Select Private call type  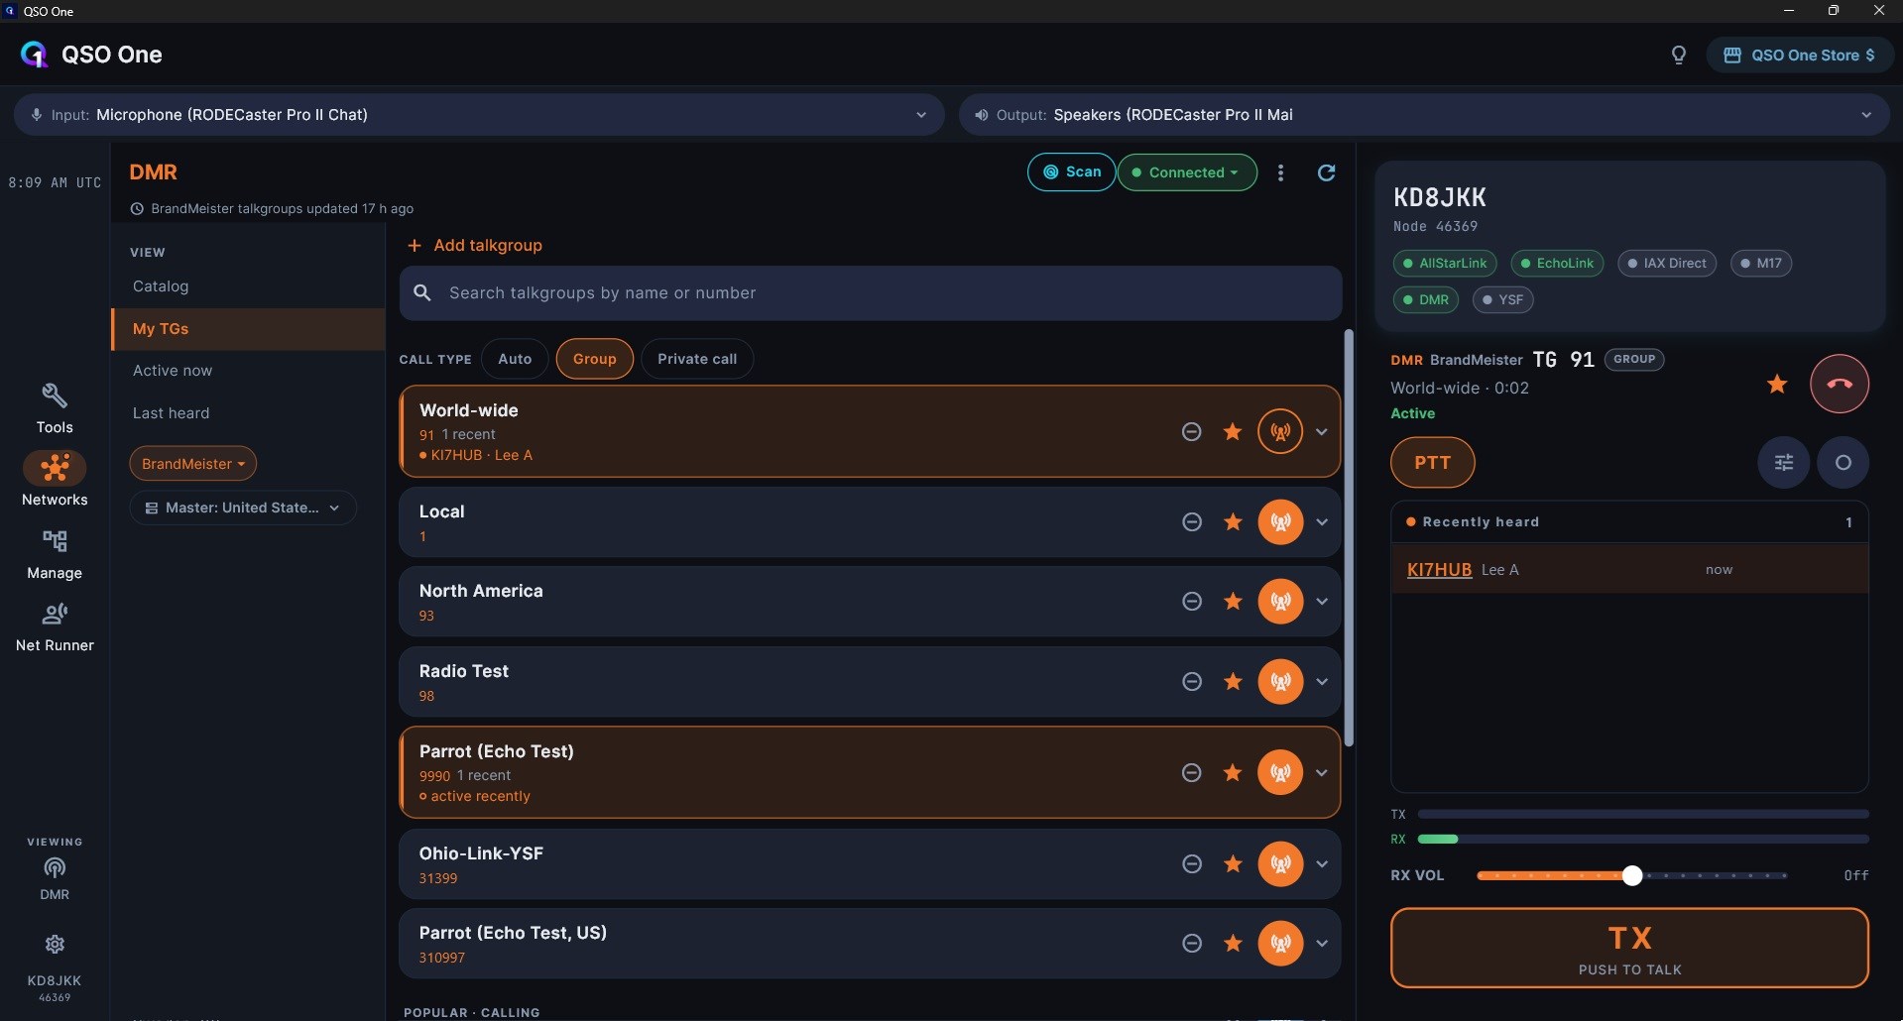[697, 359]
